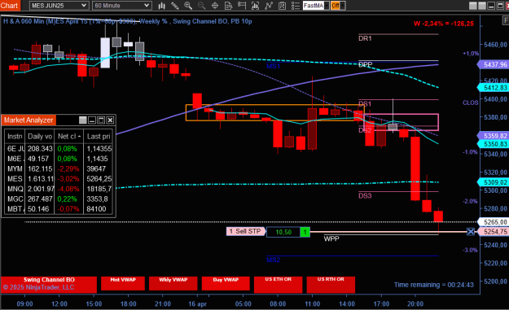Select the 1 Sell STP order label

click(x=245, y=231)
